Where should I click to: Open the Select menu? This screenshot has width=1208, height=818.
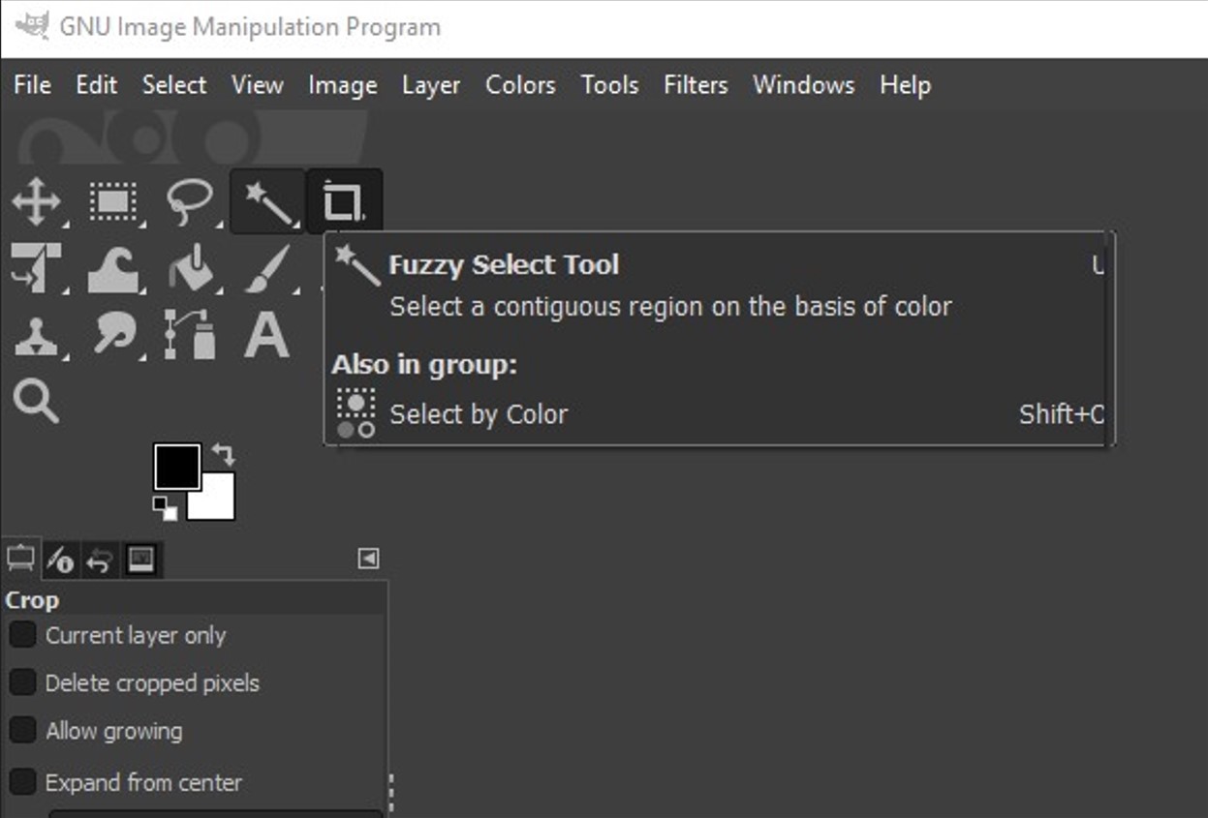tap(174, 85)
